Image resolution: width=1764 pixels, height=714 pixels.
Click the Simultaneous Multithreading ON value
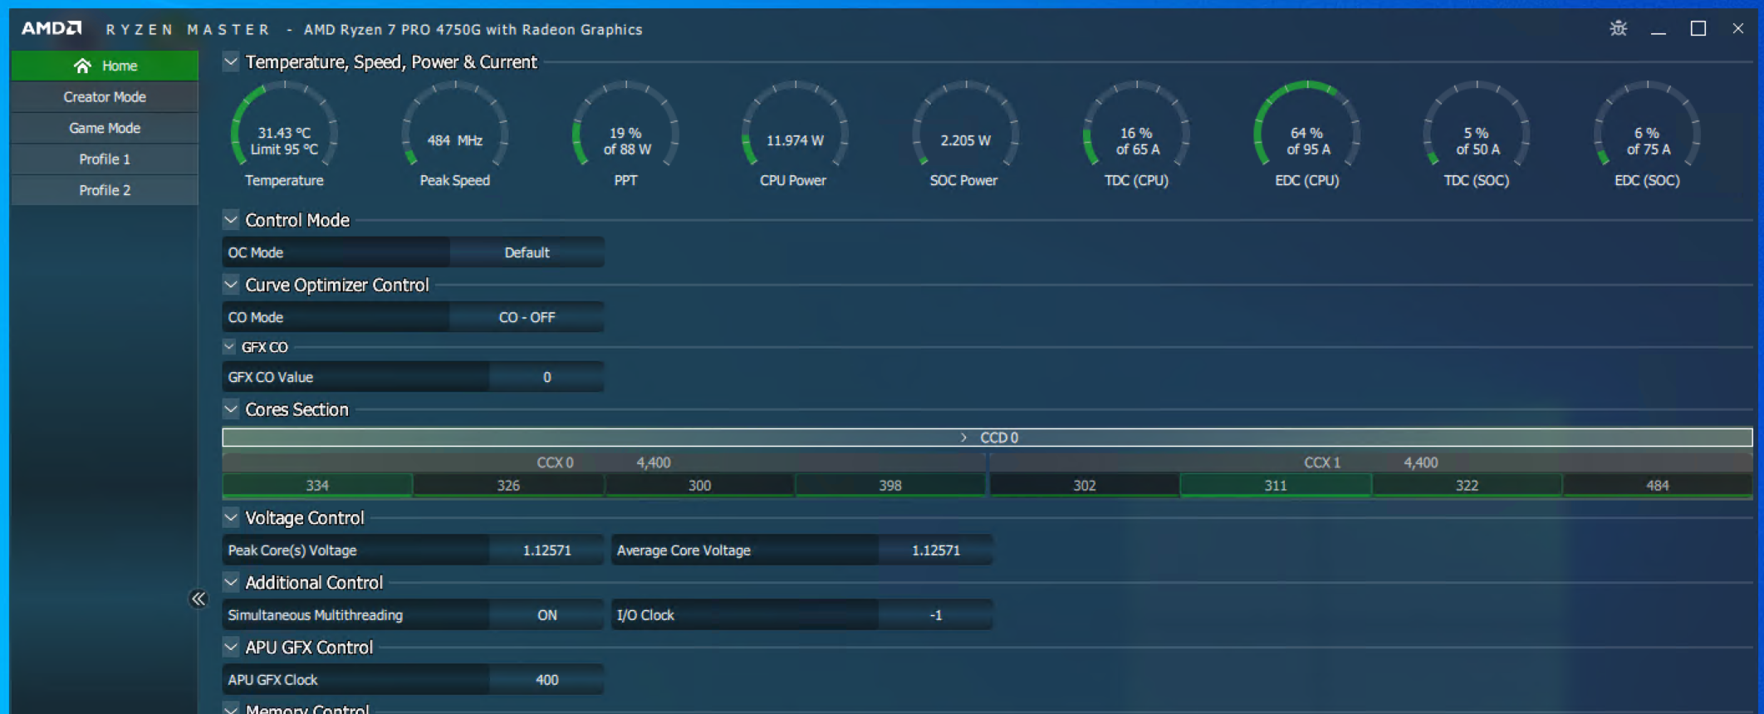[546, 615]
